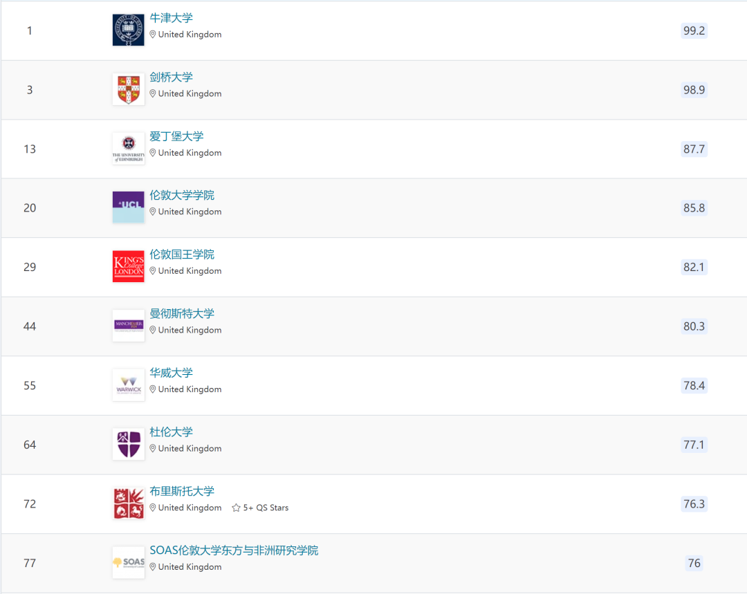Click rank number 13 beside 爱丁堡大学

[x=30, y=149]
